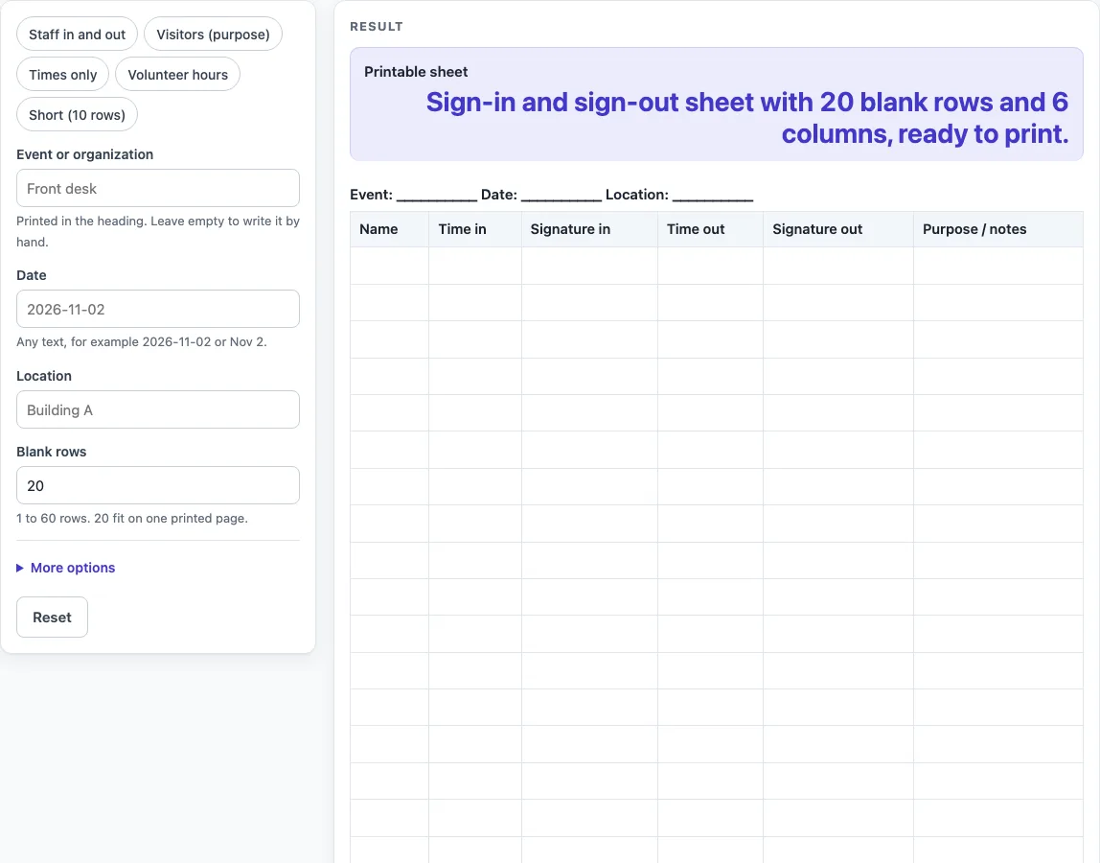Click the 'Printed in the heading' hint text

(158, 231)
